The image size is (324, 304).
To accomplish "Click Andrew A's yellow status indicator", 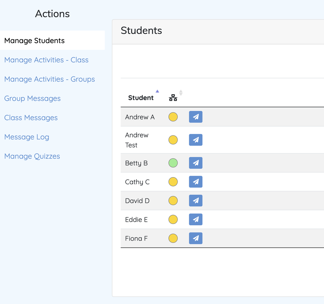I will click(x=173, y=117).
